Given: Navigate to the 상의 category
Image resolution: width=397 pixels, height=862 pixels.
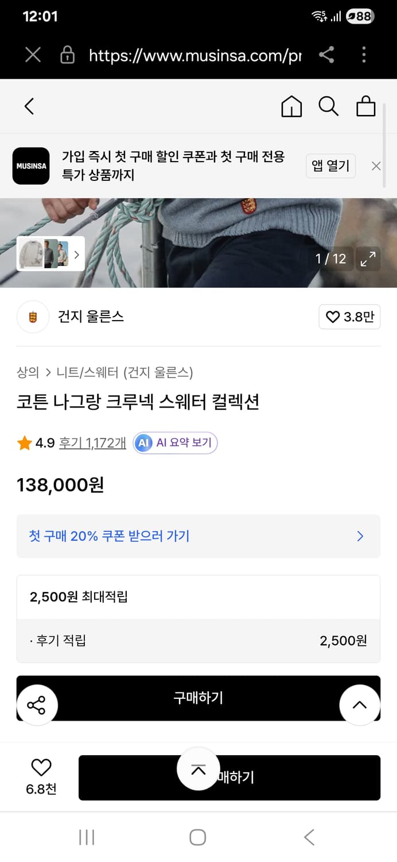Looking at the screenshot, I should (x=26, y=372).
